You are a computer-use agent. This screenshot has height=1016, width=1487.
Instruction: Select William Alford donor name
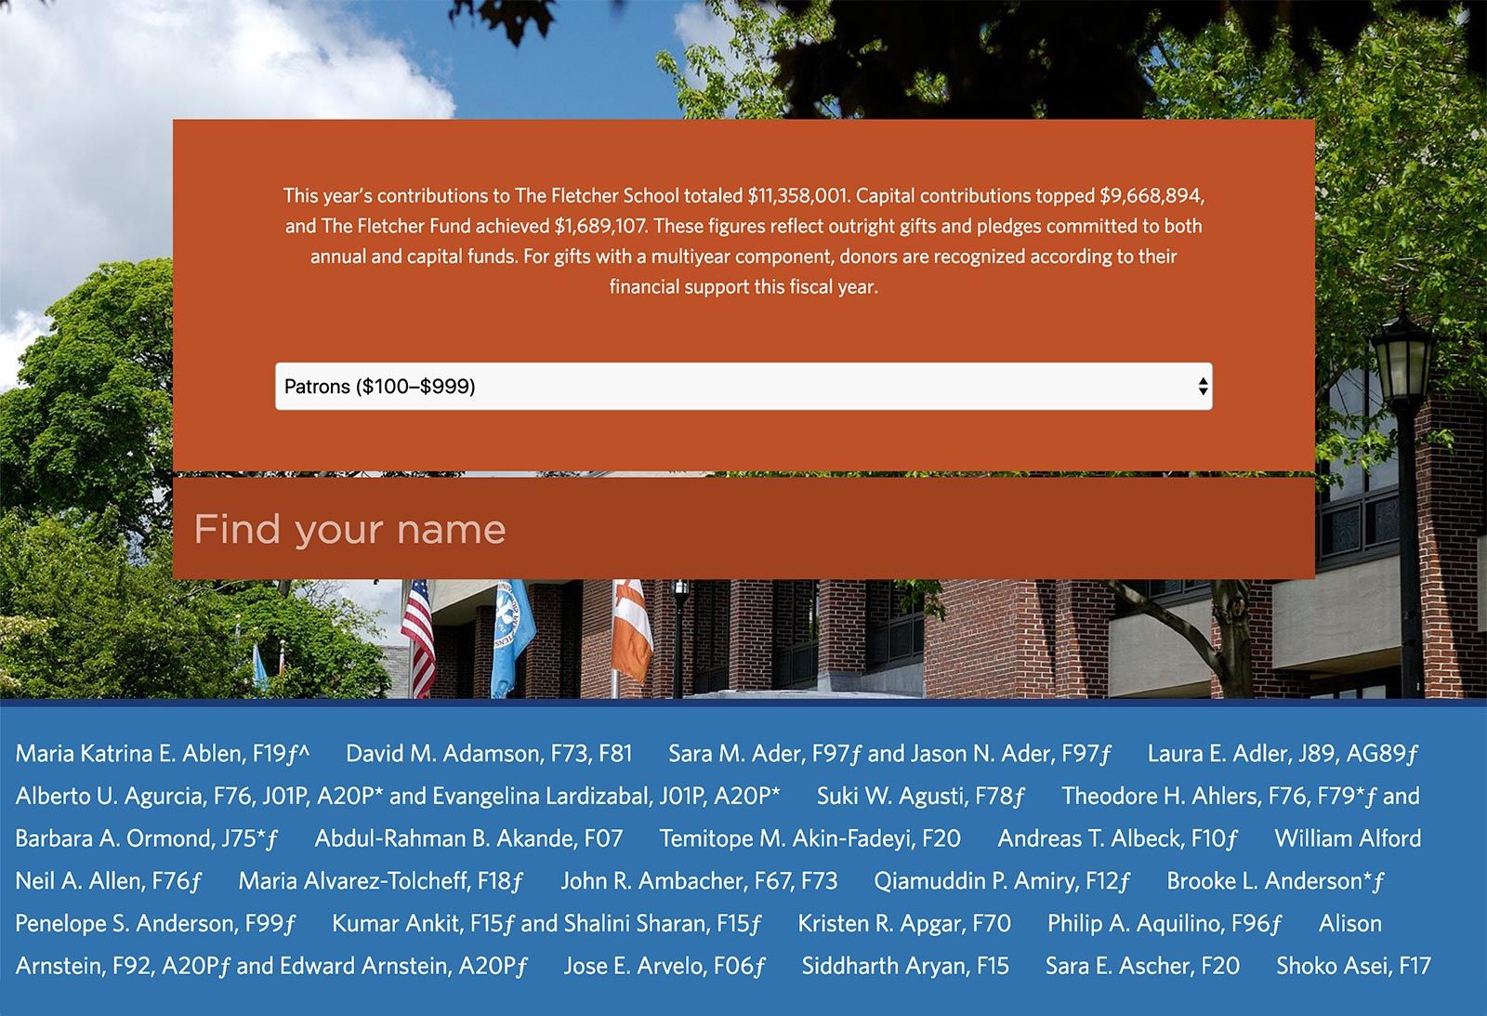(1348, 838)
